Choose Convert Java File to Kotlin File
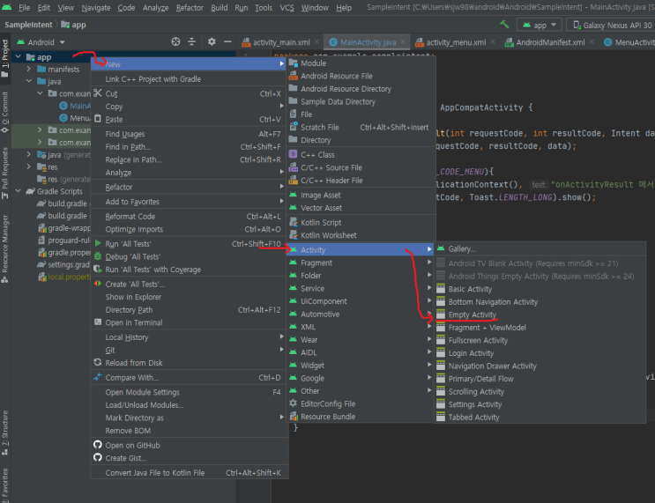 coord(190,472)
